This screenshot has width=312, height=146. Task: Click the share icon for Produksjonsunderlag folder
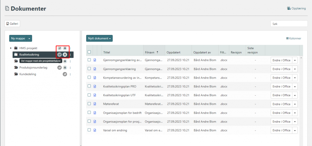click(x=60, y=68)
